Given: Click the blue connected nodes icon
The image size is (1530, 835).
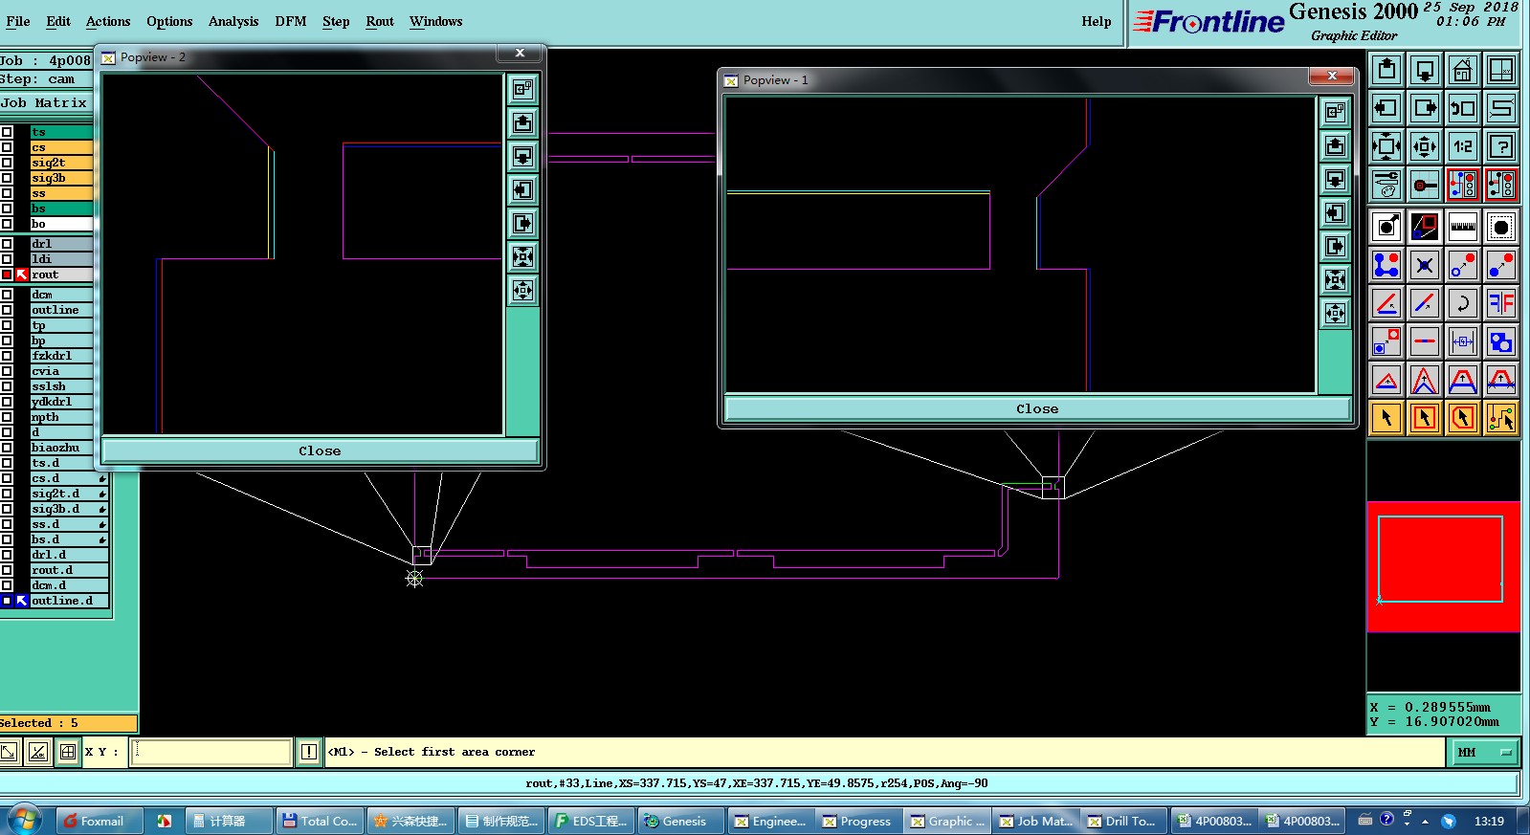Looking at the screenshot, I should tap(1386, 265).
